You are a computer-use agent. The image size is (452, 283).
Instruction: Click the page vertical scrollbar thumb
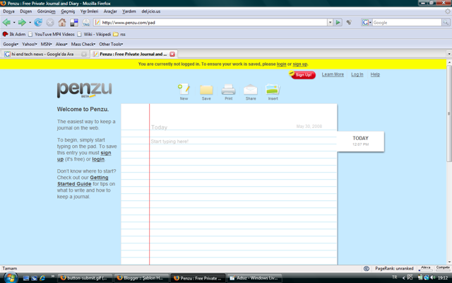coord(449,113)
